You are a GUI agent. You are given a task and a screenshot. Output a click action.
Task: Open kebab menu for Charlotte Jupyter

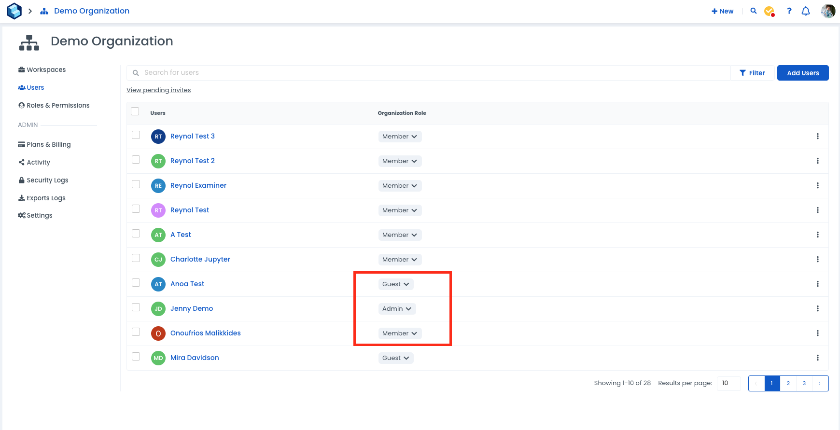pyautogui.click(x=818, y=260)
